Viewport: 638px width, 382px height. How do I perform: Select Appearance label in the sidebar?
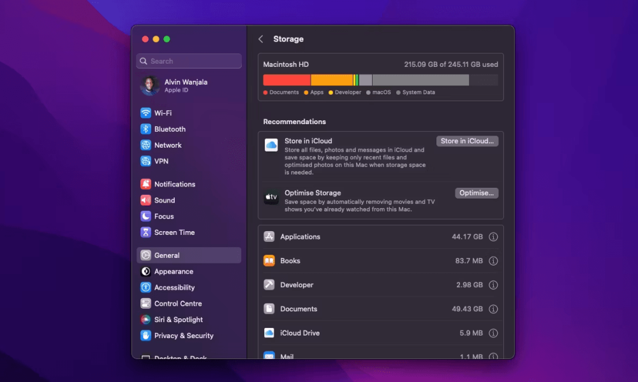coord(174,271)
